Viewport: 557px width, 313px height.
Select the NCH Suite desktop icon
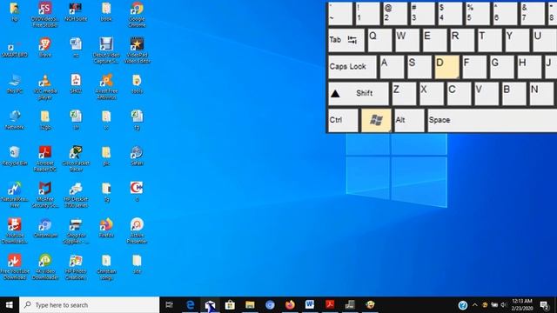click(x=76, y=11)
